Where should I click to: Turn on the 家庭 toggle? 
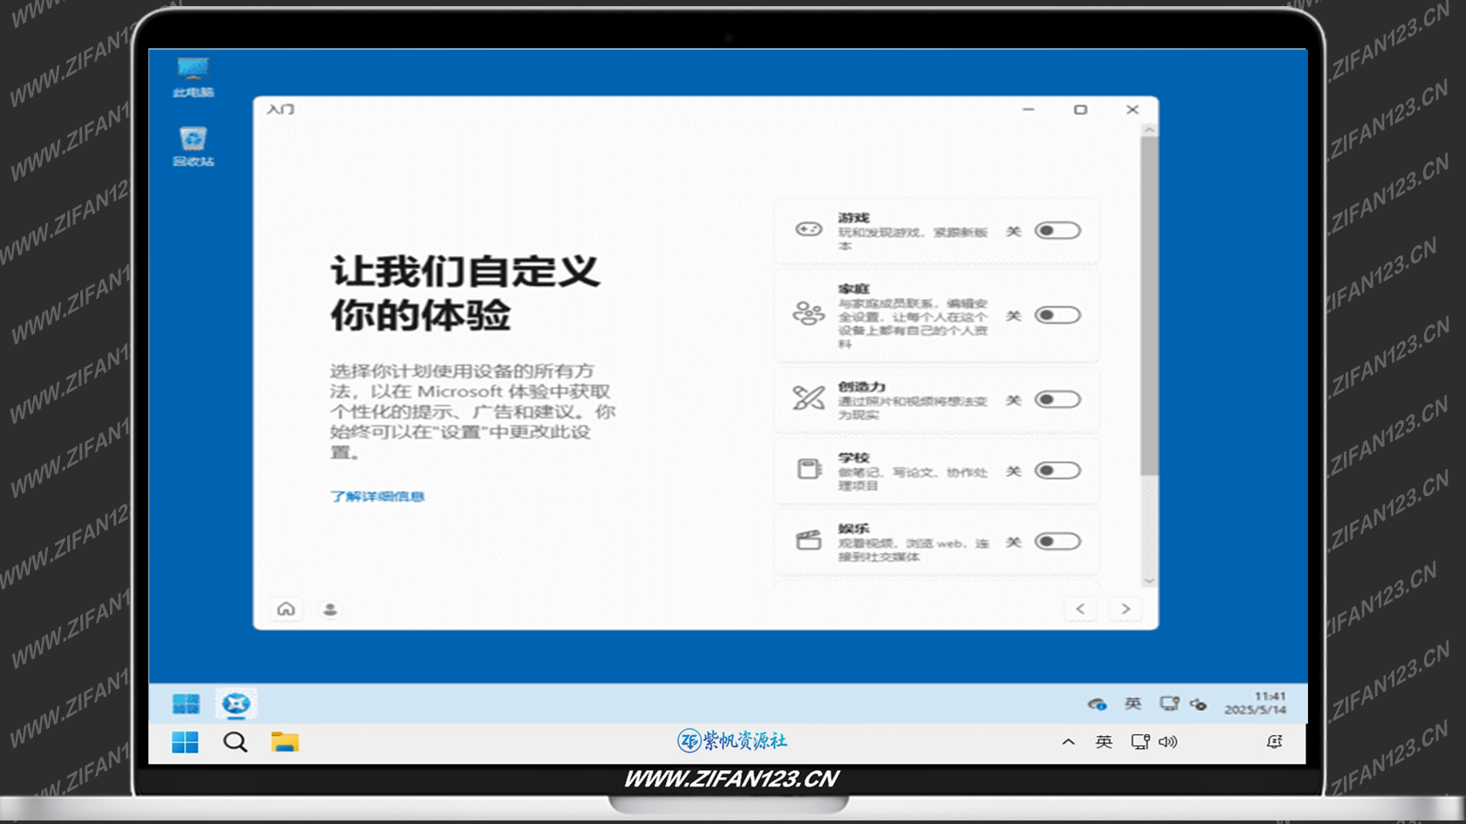(1058, 315)
